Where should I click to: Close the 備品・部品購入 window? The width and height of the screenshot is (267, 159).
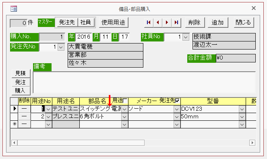click(x=254, y=8)
